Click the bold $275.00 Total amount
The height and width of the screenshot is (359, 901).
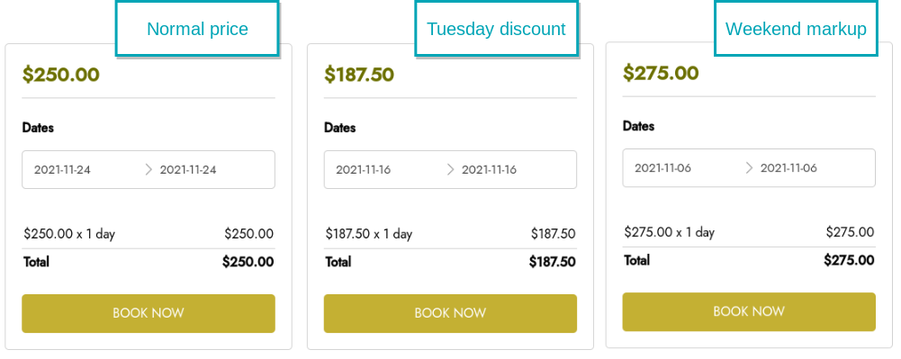click(x=849, y=260)
